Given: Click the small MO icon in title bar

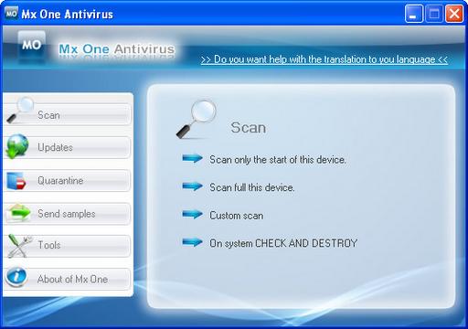Looking at the screenshot, I should pos(12,14).
